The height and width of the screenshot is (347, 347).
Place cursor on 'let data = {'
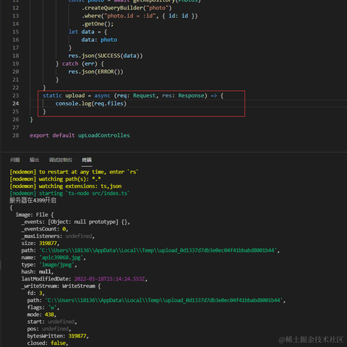point(87,32)
